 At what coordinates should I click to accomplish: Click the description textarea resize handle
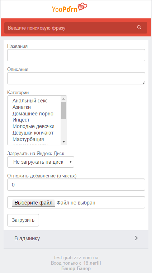point(143,82)
